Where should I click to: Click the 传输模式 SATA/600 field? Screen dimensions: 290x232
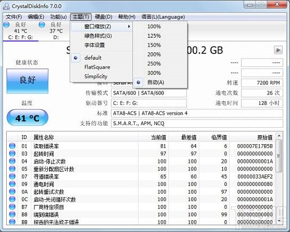(x=149, y=93)
